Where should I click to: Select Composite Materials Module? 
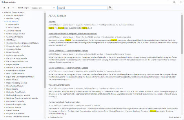tap(18, 46)
